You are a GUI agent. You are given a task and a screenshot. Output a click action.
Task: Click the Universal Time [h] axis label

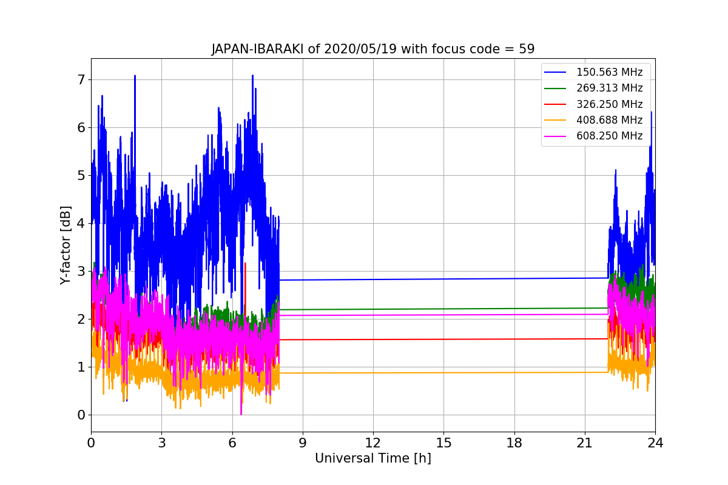pos(373,459)
